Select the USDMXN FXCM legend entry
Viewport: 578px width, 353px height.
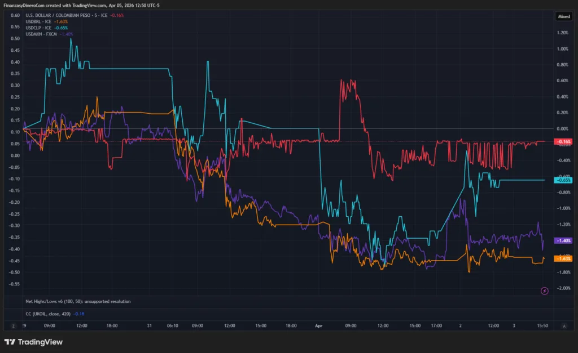point(41,34)
